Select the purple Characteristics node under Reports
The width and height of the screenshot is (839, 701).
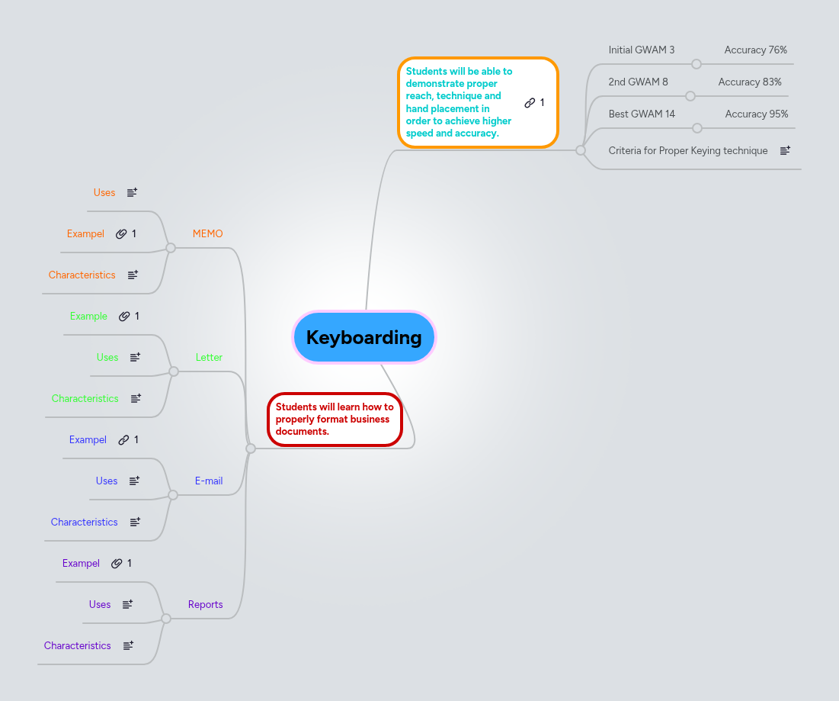click(78, 646)
